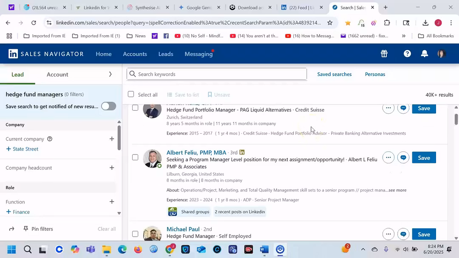459x258 pixels.
Task: Bookmark this page with the star icon
Action: [330, 22]
